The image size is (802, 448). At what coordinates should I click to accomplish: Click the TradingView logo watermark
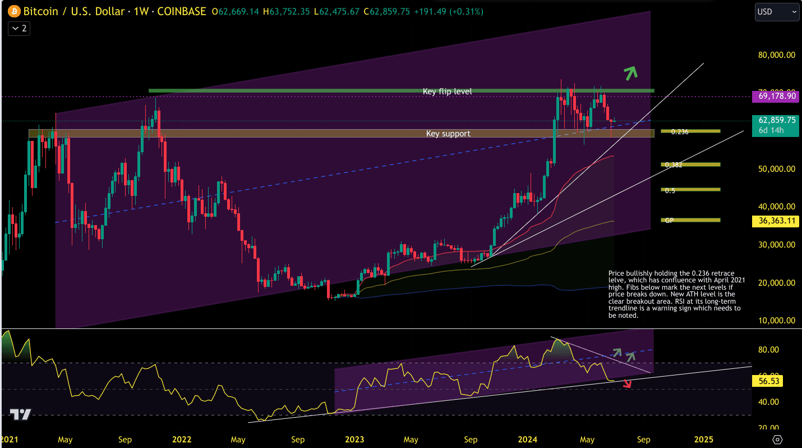(21, 415)
